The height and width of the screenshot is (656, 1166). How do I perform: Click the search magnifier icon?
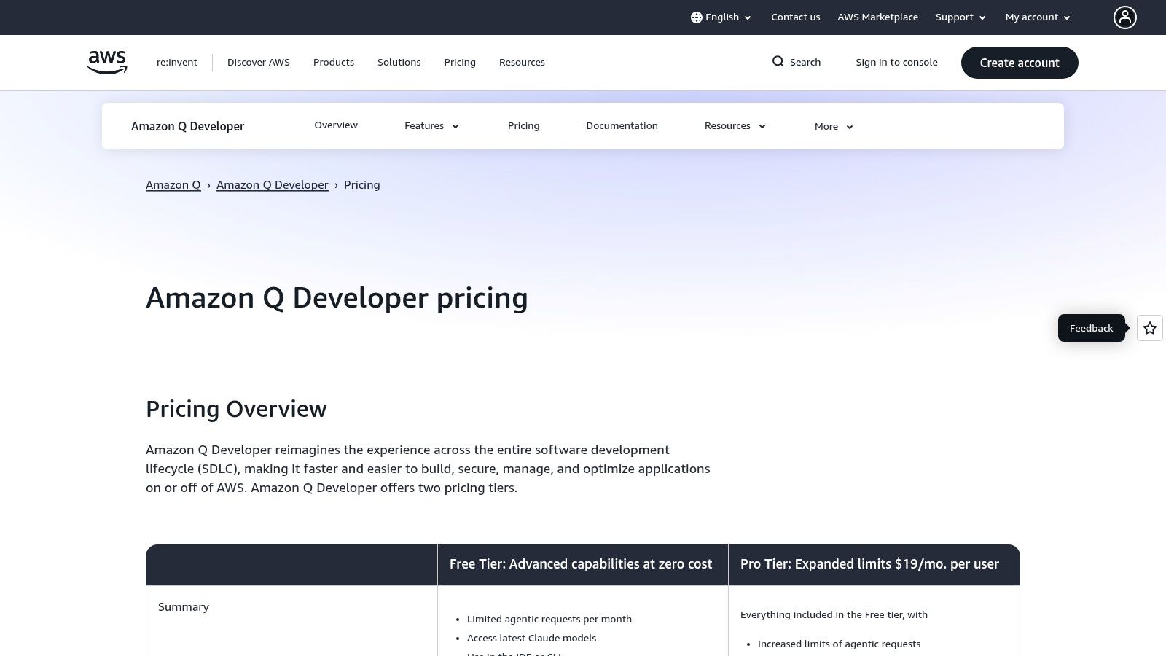[x=778, y=62]
